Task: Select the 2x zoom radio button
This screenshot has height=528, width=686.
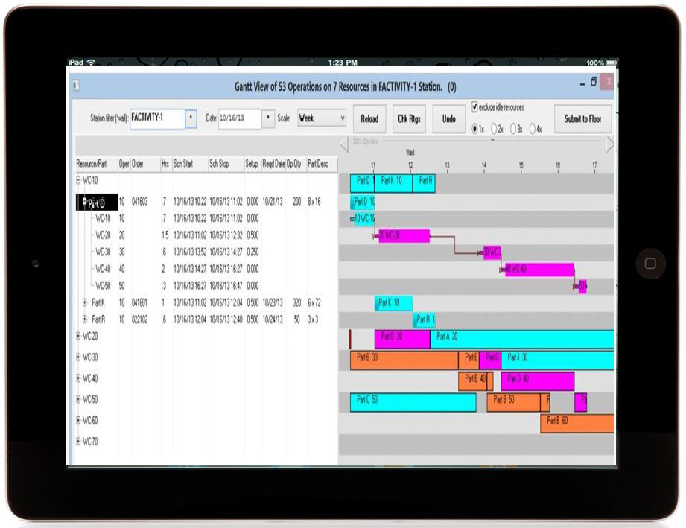Action: click(495, 127)
